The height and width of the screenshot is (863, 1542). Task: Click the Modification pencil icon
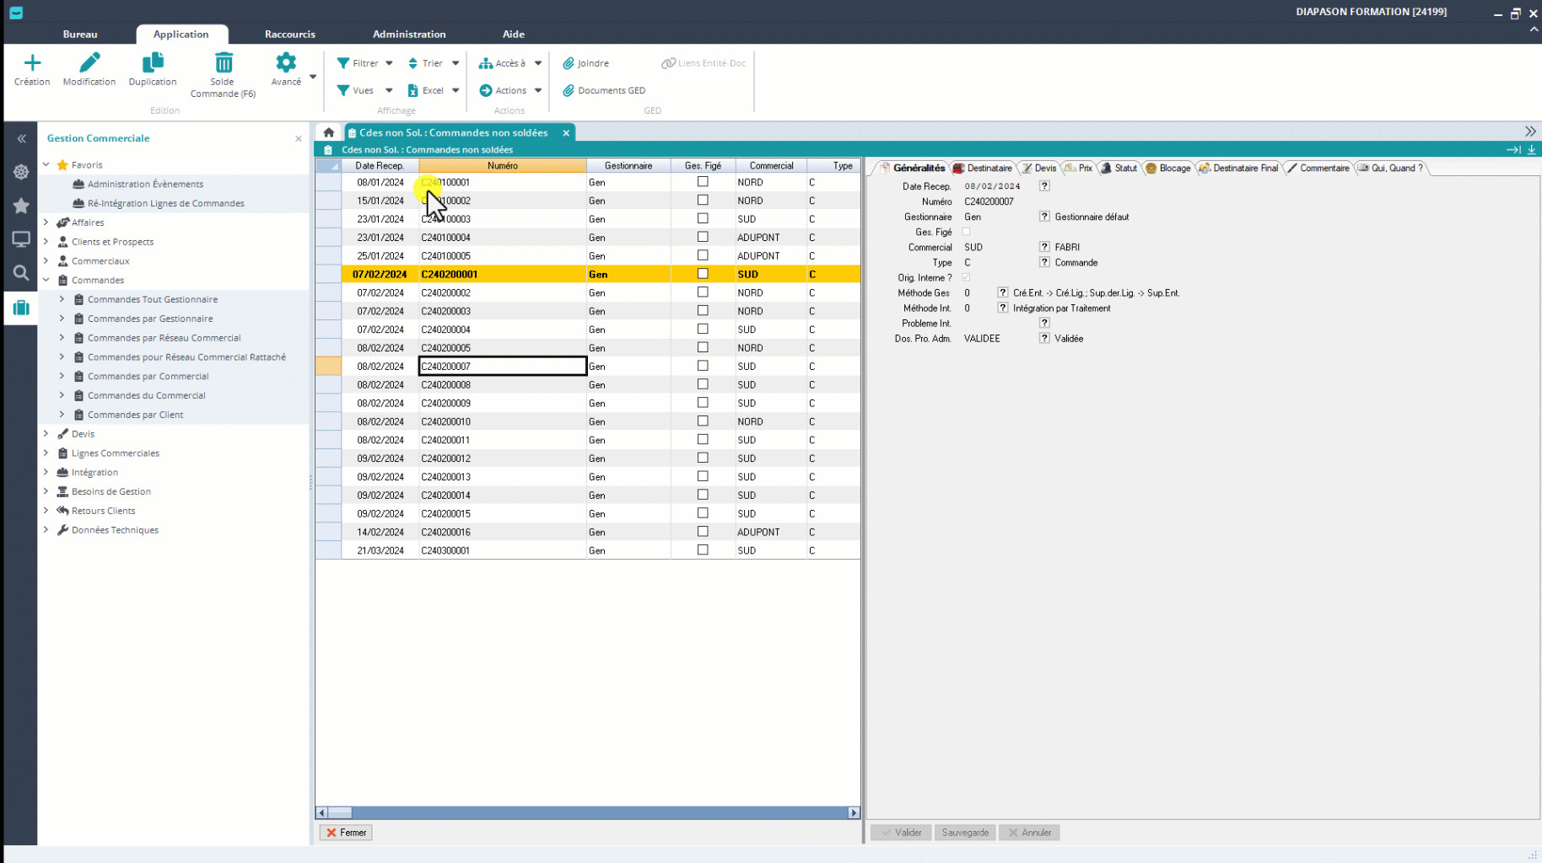pos(89,63)
